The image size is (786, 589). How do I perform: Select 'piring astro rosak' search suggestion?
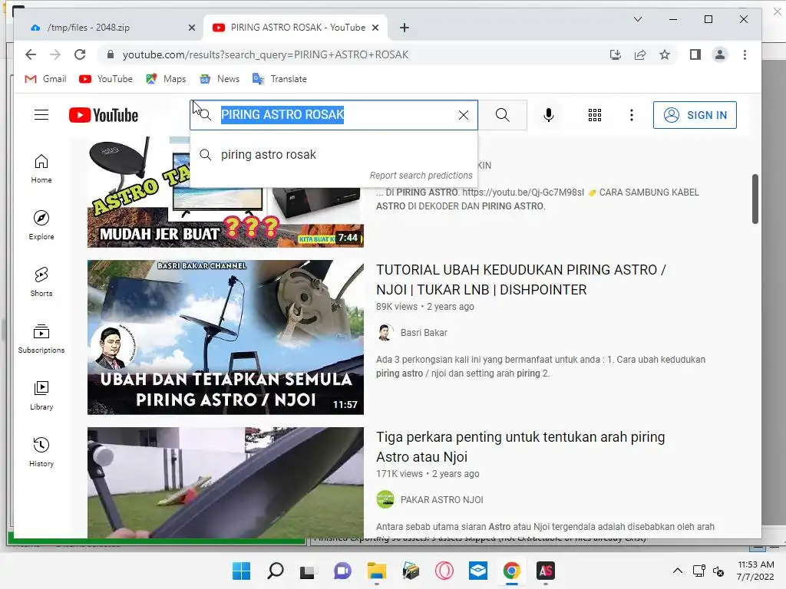click(334, 155)
